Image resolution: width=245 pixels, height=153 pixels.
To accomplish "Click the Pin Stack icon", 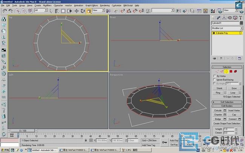I will click(x=214, y=58).
